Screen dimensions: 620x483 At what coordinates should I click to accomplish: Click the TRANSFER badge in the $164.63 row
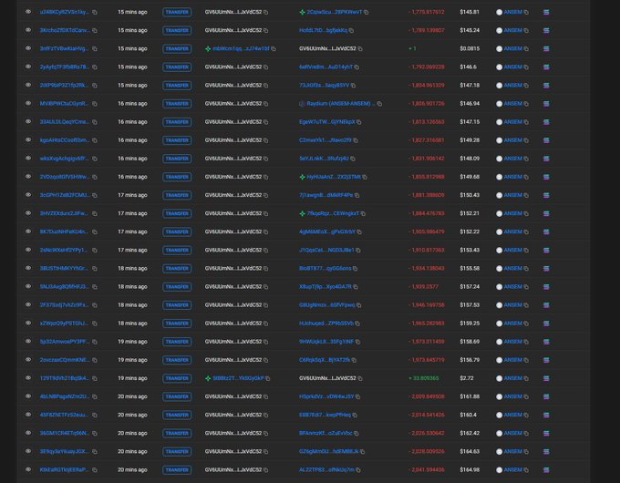point(177,451)
